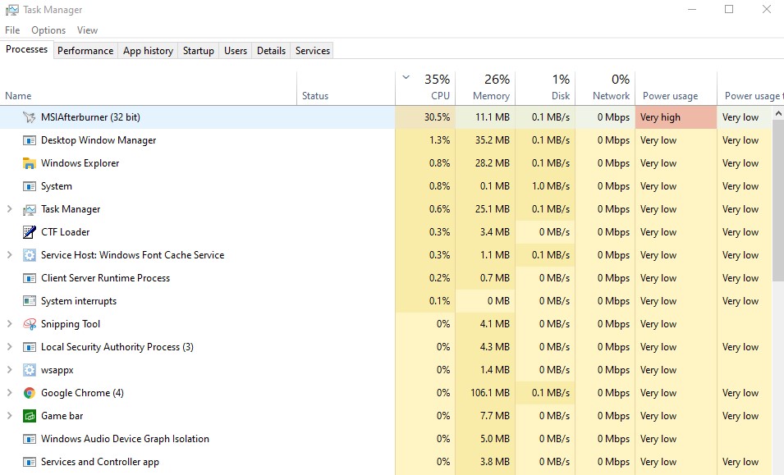Click the Google Chrome process icon
Image resolution: width=784 pixels, height=475 pixels.
30,393
